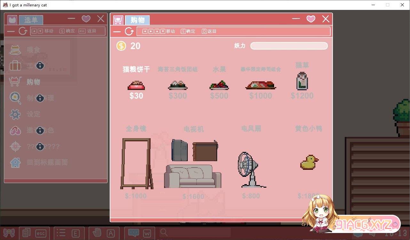
Task: Return to title screen via 回到标题画面
Action: [47, 162]
